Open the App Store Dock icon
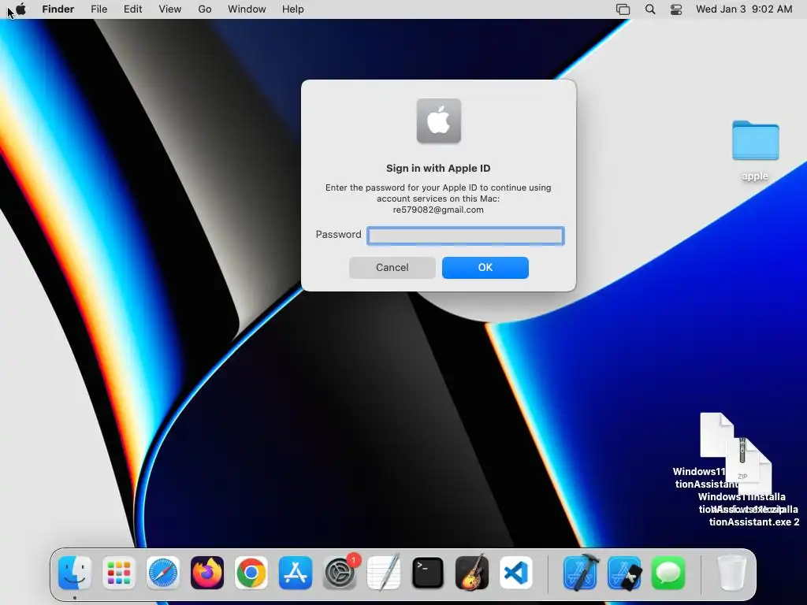 click(296, 573)
